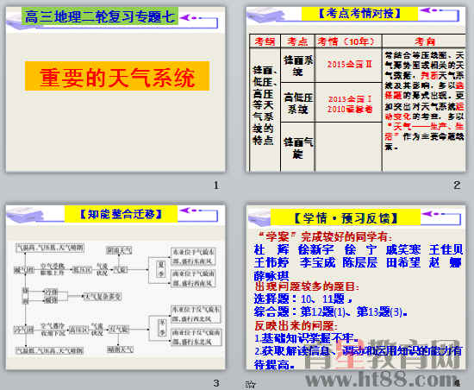Click the student name 陈层层
This screenshot has height=390, width=474.
pyautogui.click(x=359, y=262)
